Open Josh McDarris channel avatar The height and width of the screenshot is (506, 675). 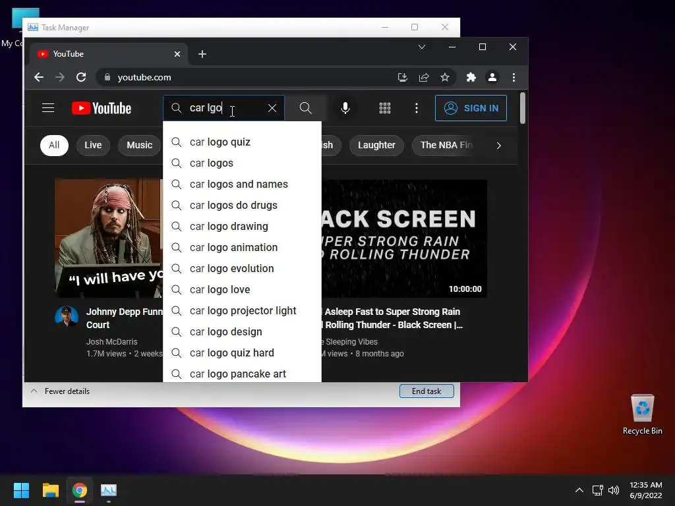(67, 317)
